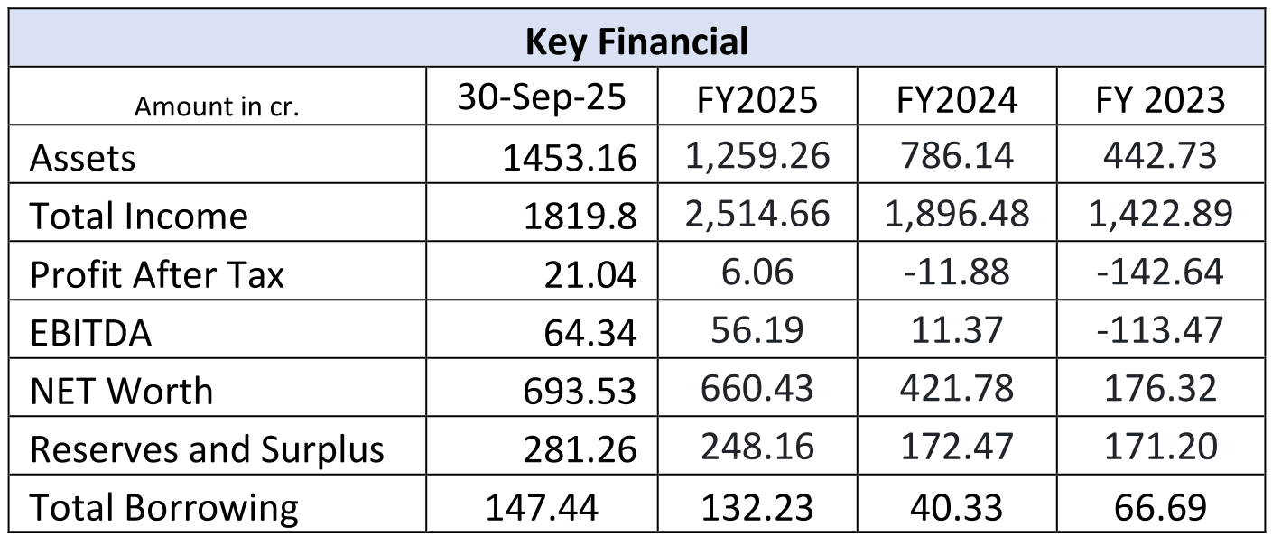This screenshot has height=545, width=1272.
Task: Select the FY2024 EBITDA value 11.37
Action: (x=957, y=330)
